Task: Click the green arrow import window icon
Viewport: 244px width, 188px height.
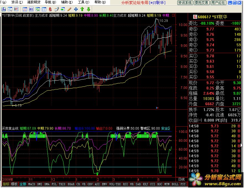Action: click(x=63, y=9)
